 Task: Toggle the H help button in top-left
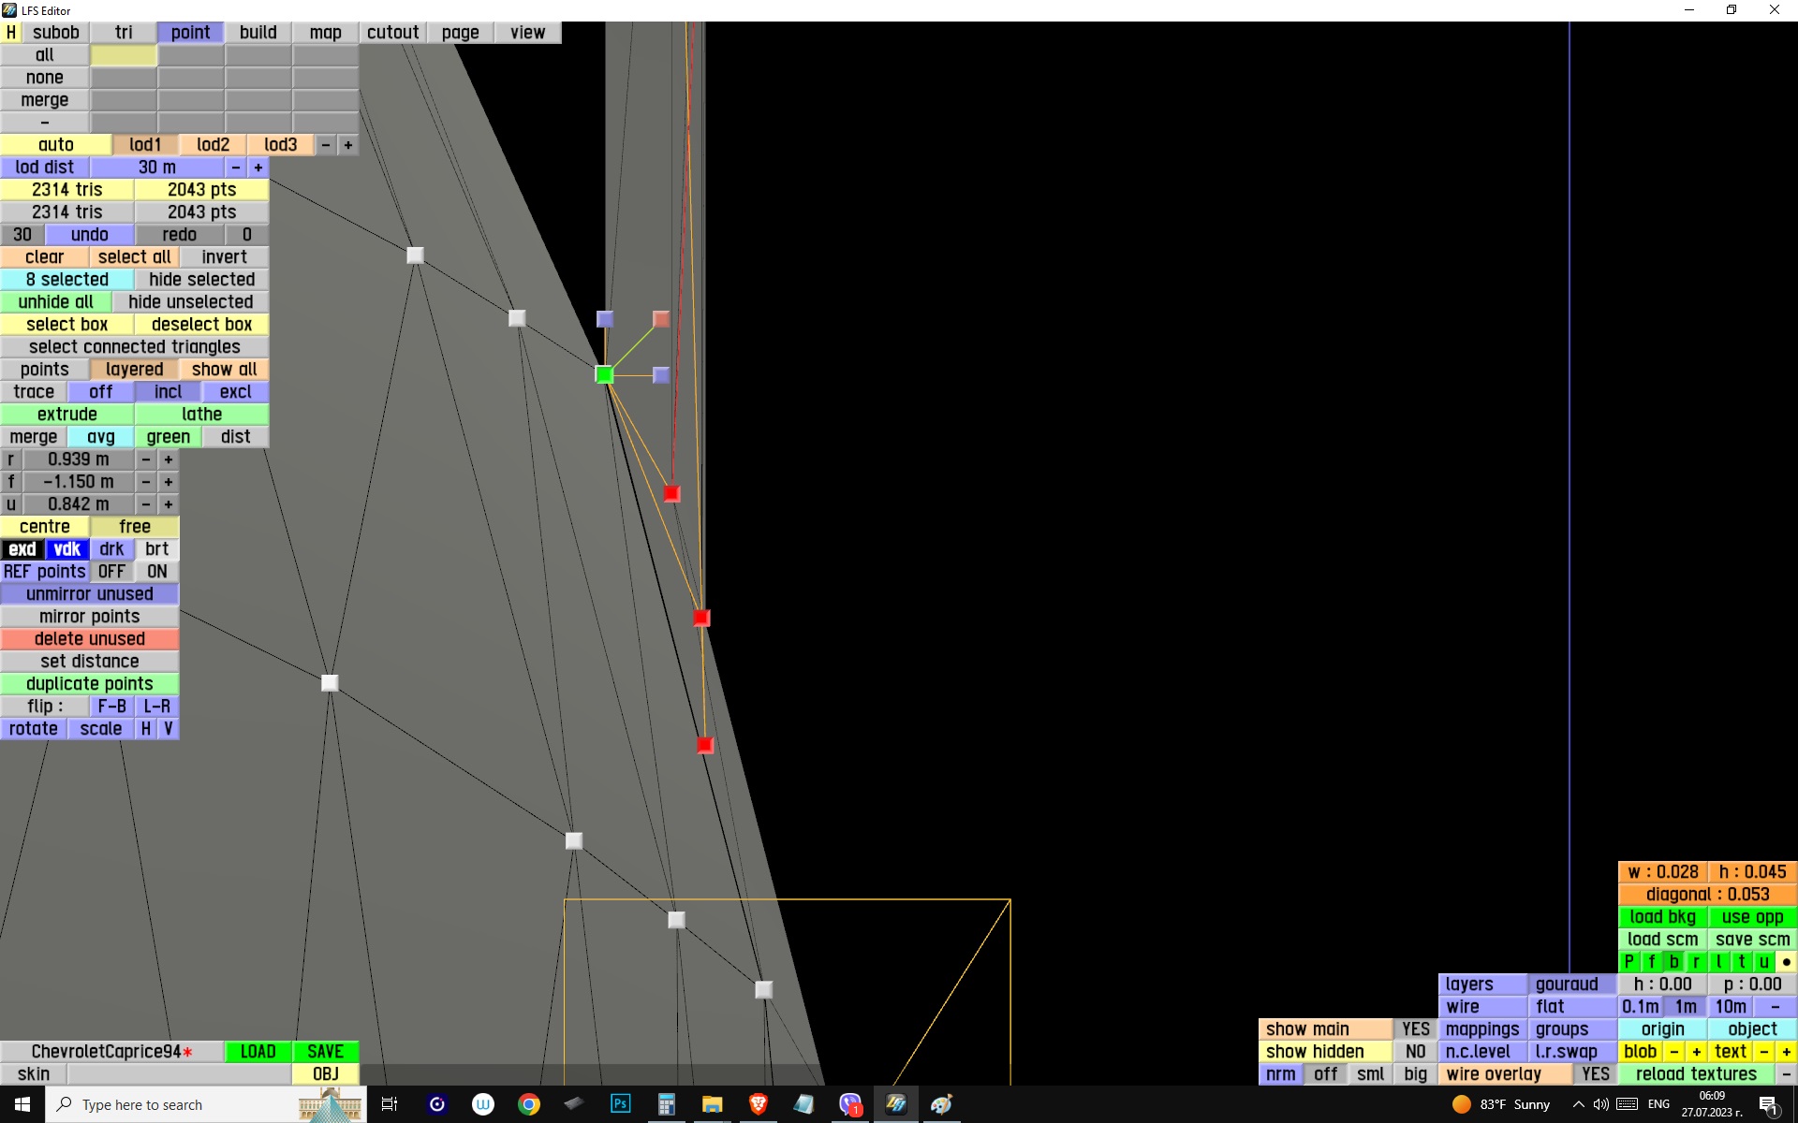point(11,33)
